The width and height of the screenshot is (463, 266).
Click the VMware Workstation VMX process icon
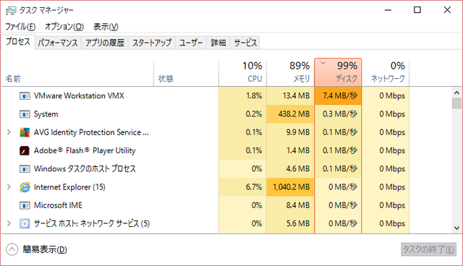25,96
